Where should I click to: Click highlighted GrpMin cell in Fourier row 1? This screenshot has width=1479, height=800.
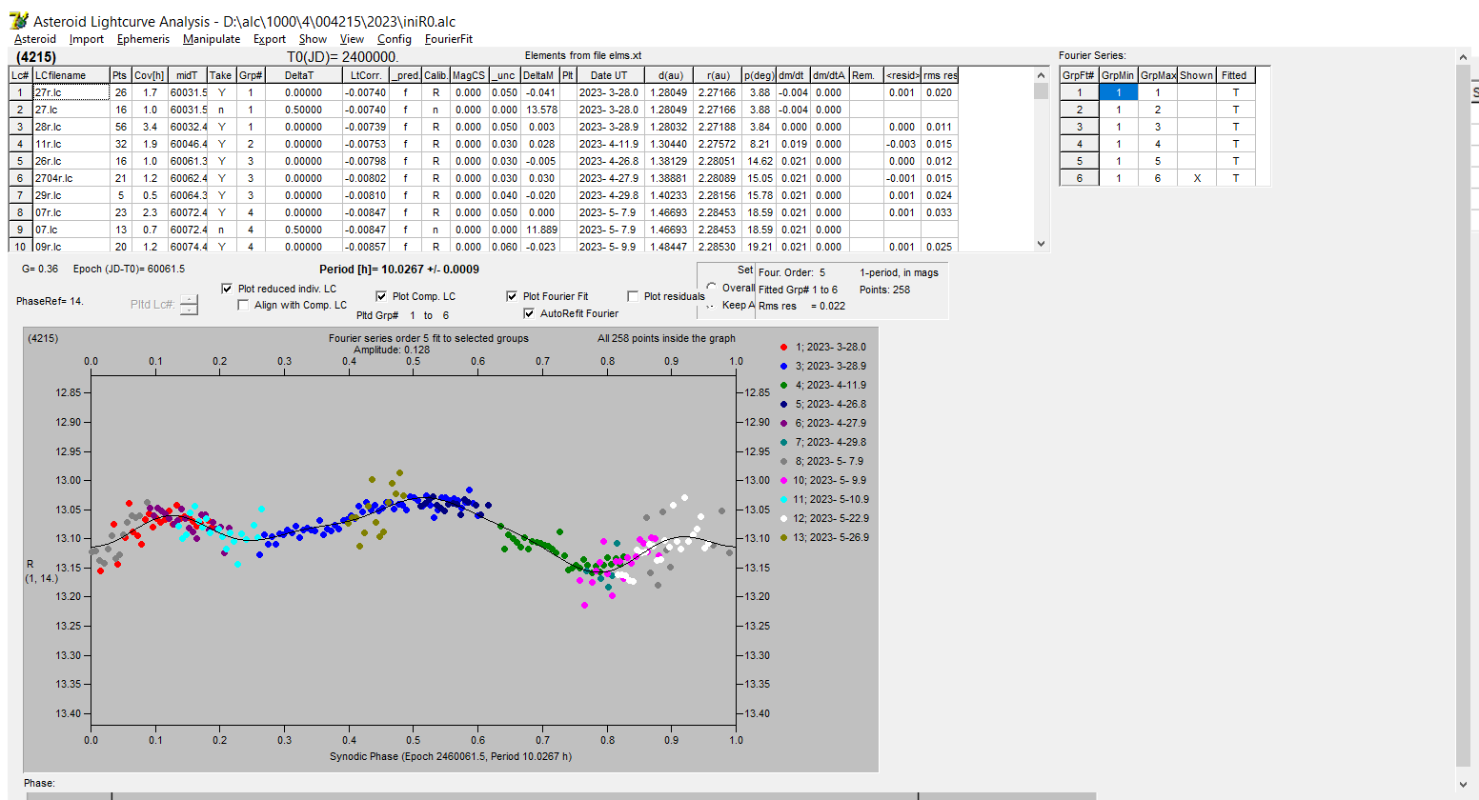pos(1119,92)
